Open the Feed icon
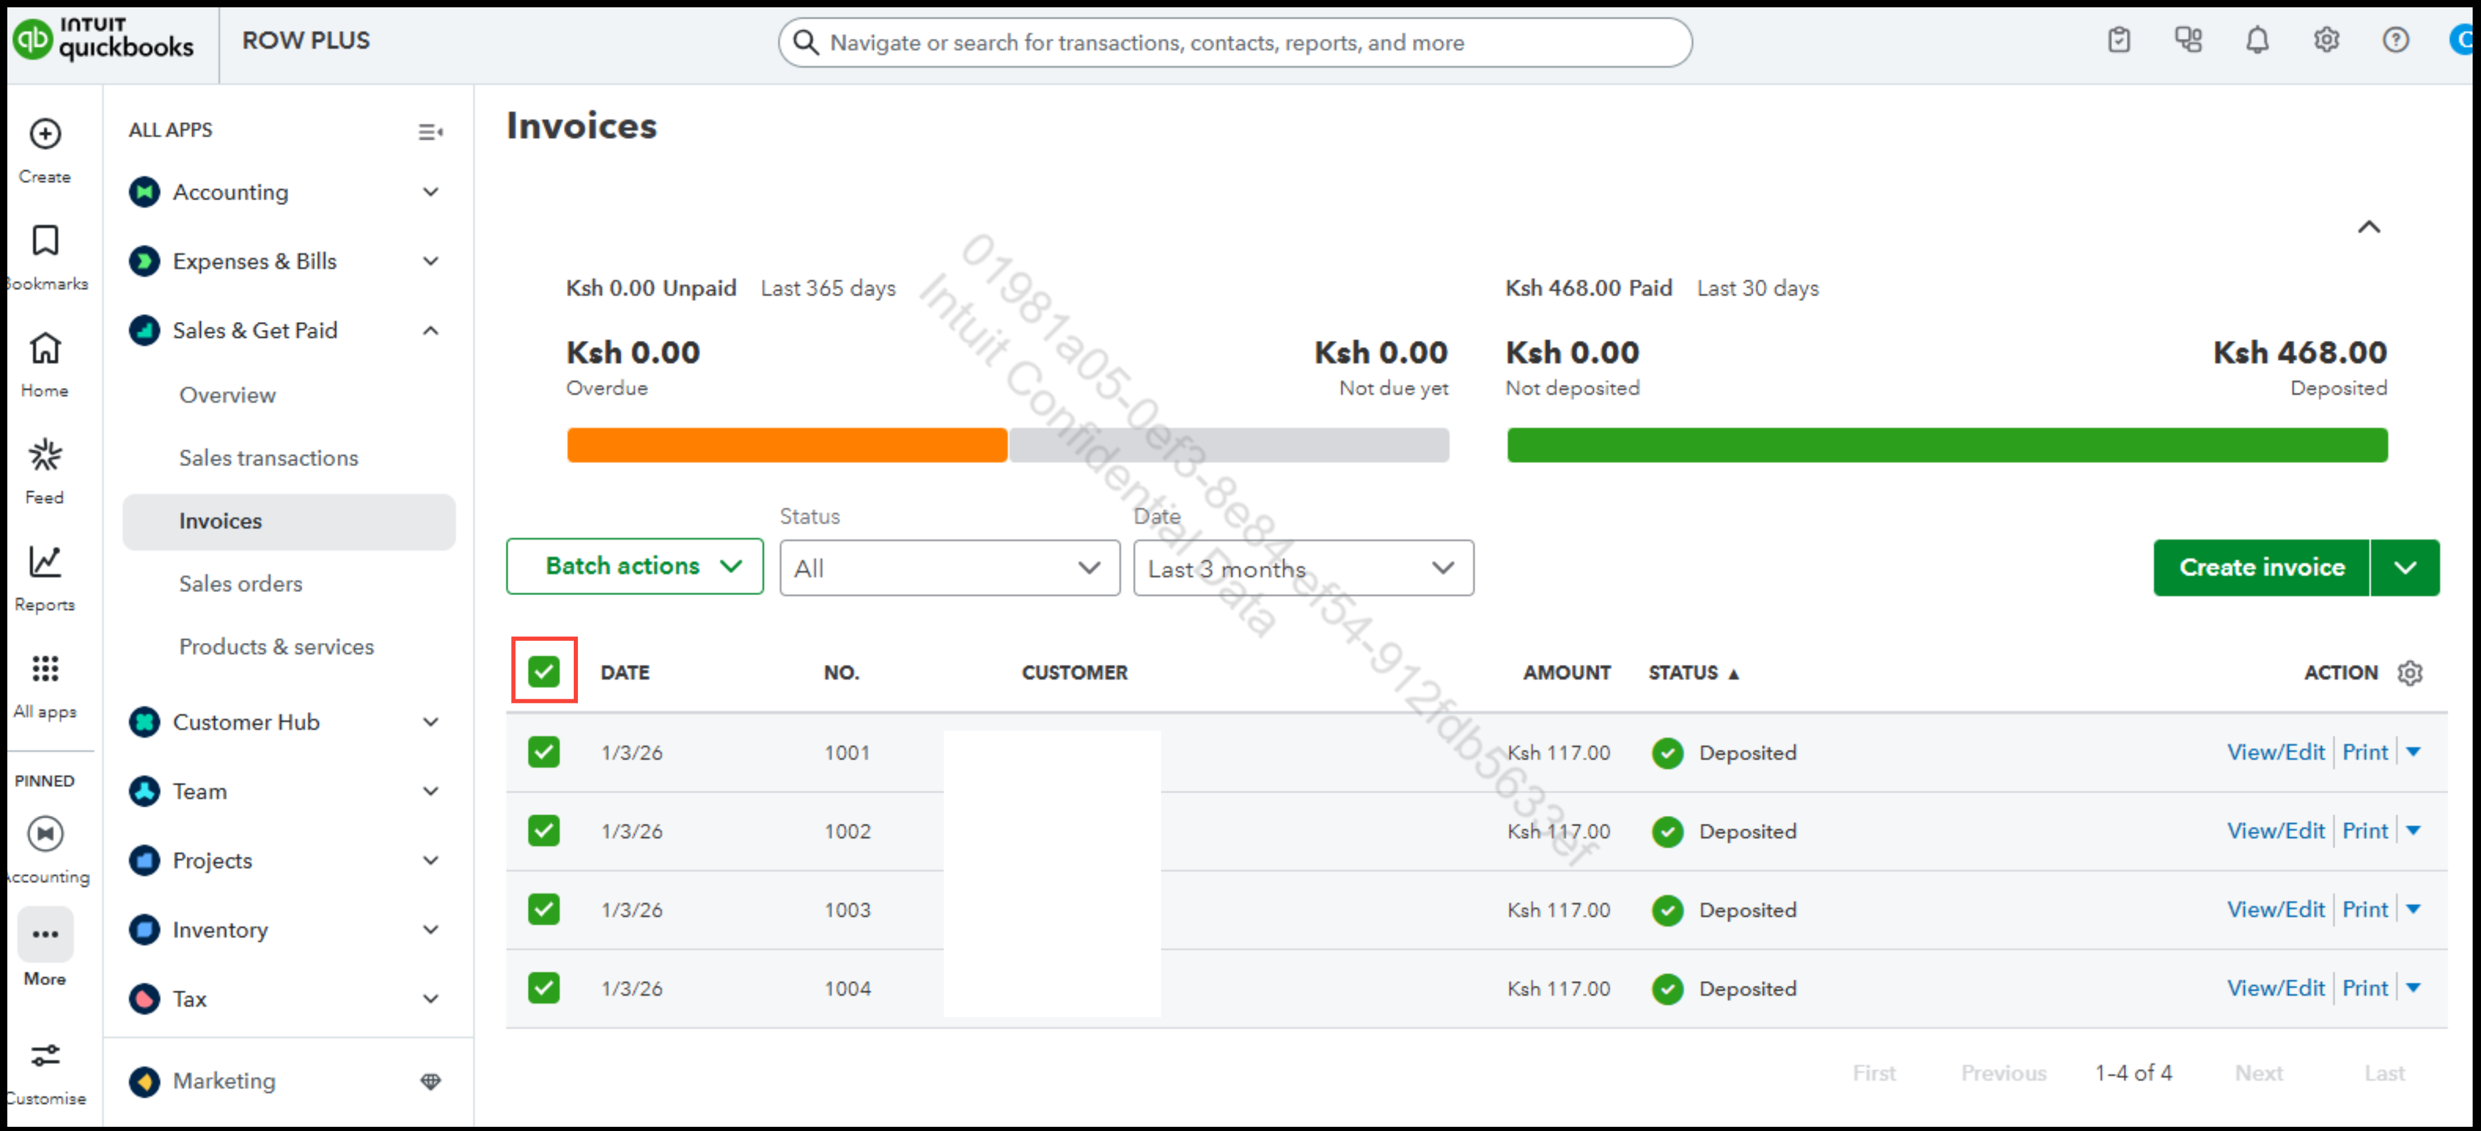 (45, 455)
